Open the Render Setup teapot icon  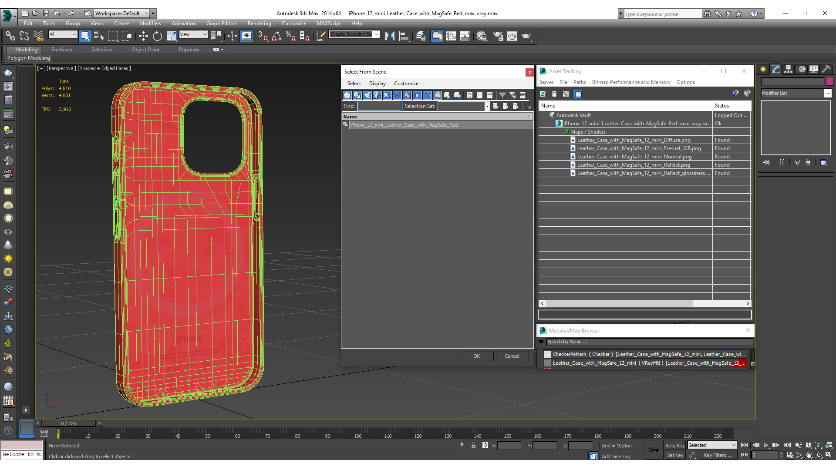click(x=498, y=36)
